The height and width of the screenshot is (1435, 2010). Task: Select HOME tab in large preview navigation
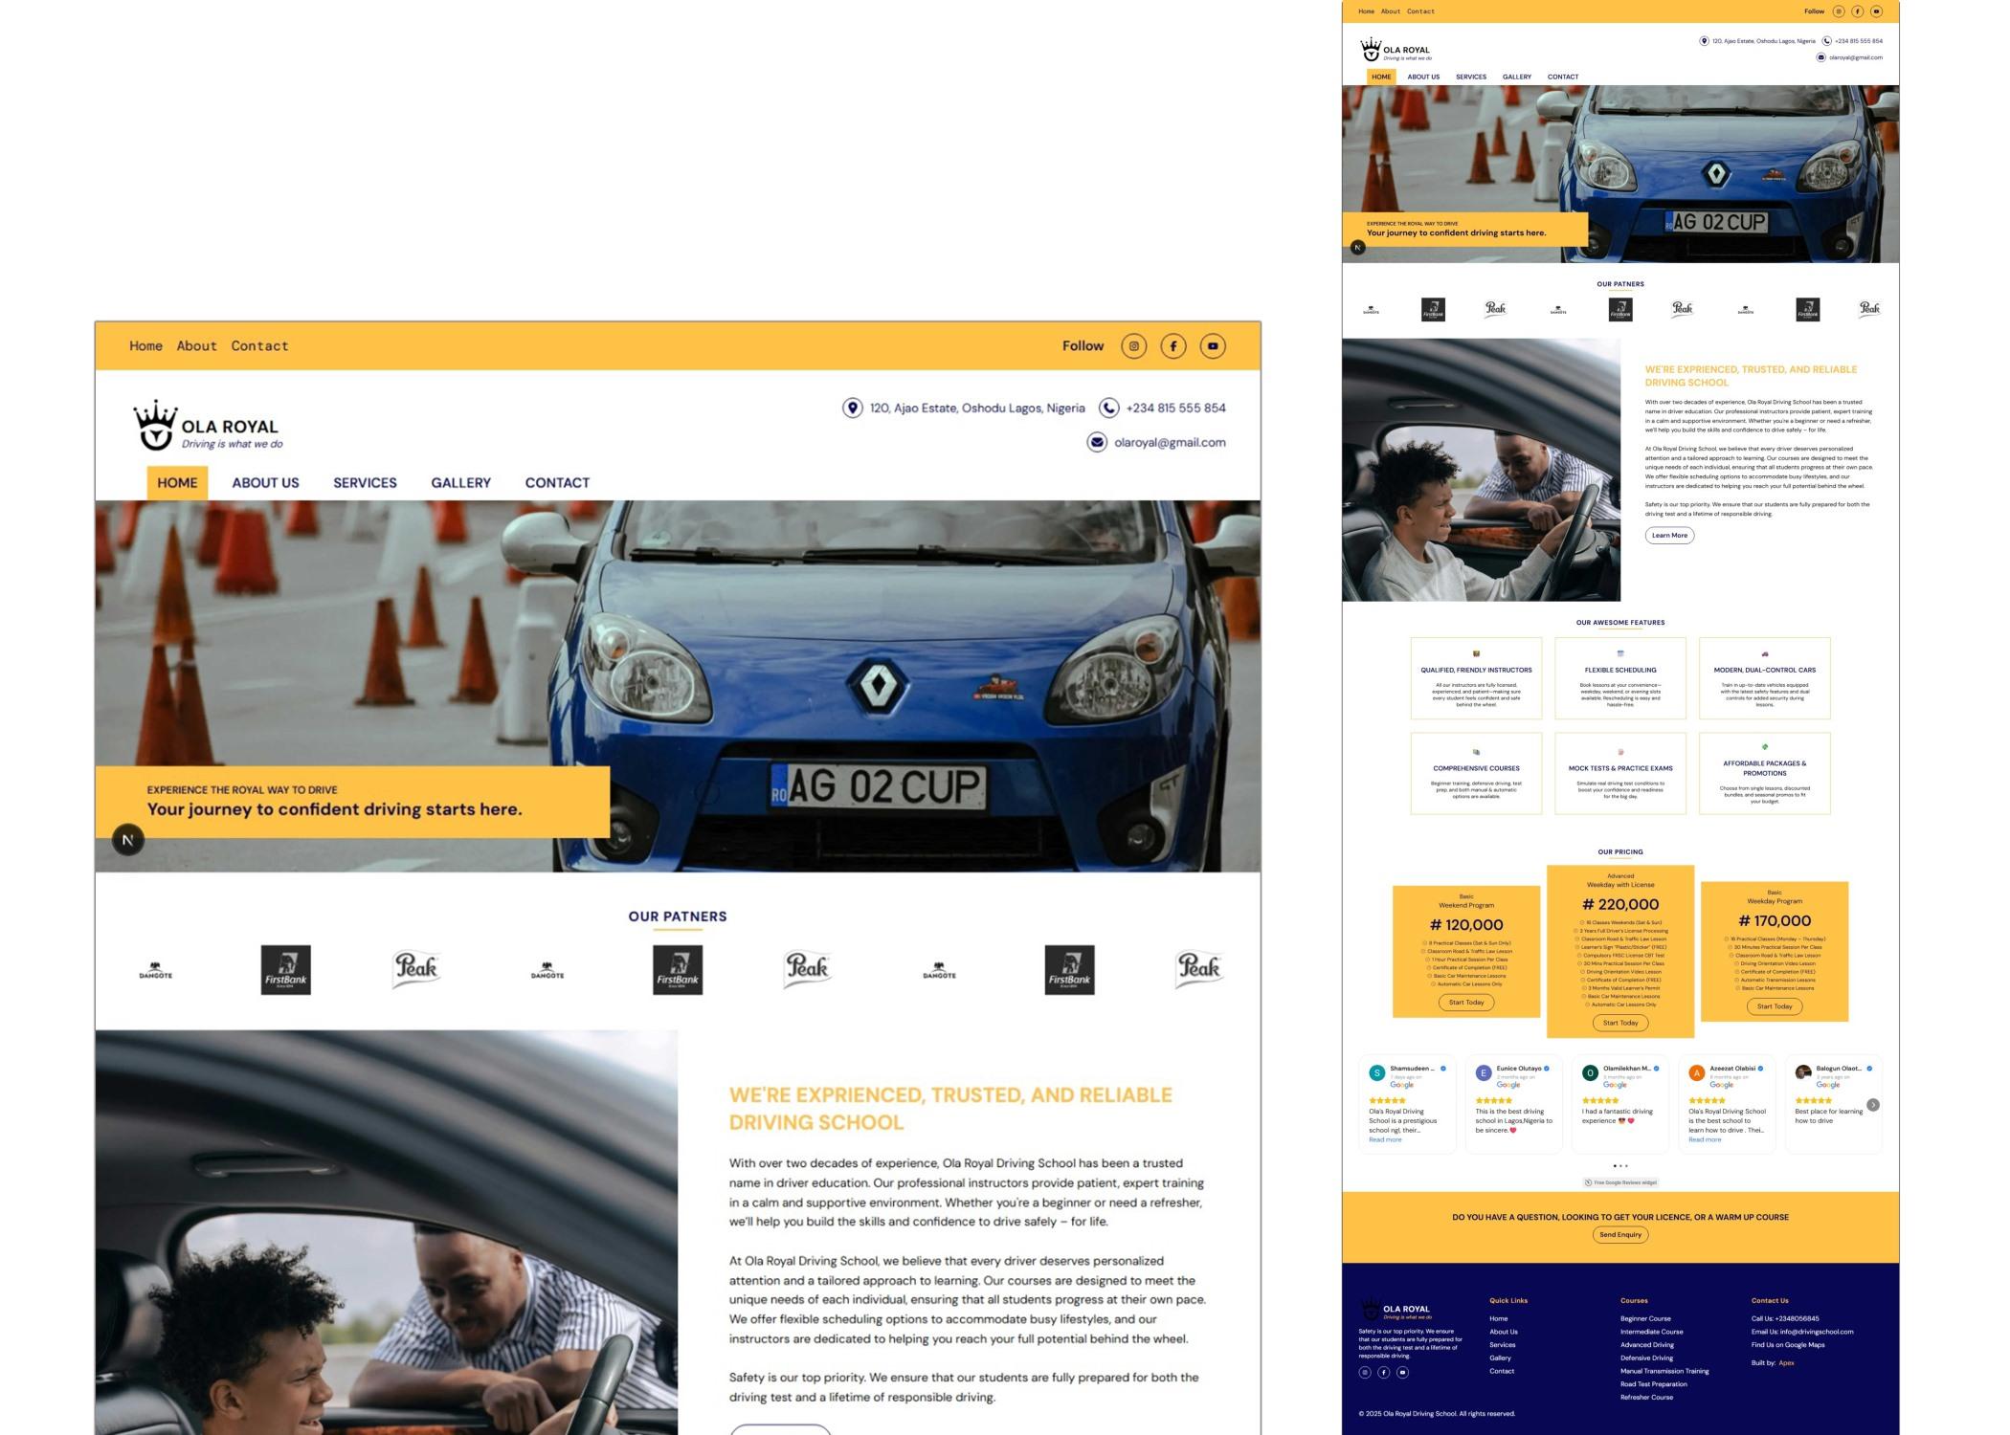coord(177,483)
